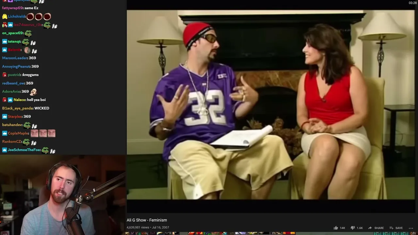
Task: Click the ':kreygams' message from puetrid
Action: pos(30,75)
